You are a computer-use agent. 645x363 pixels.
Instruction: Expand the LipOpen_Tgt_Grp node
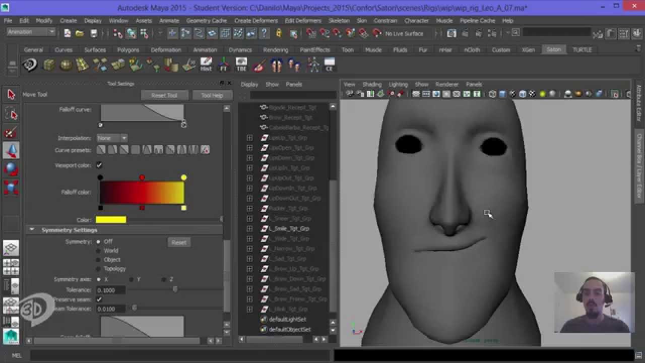pos(249,148)
